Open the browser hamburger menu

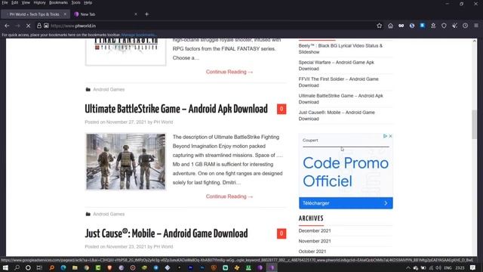click(x=476, y=26)
